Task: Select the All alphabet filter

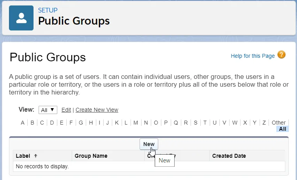Action: 283,129
